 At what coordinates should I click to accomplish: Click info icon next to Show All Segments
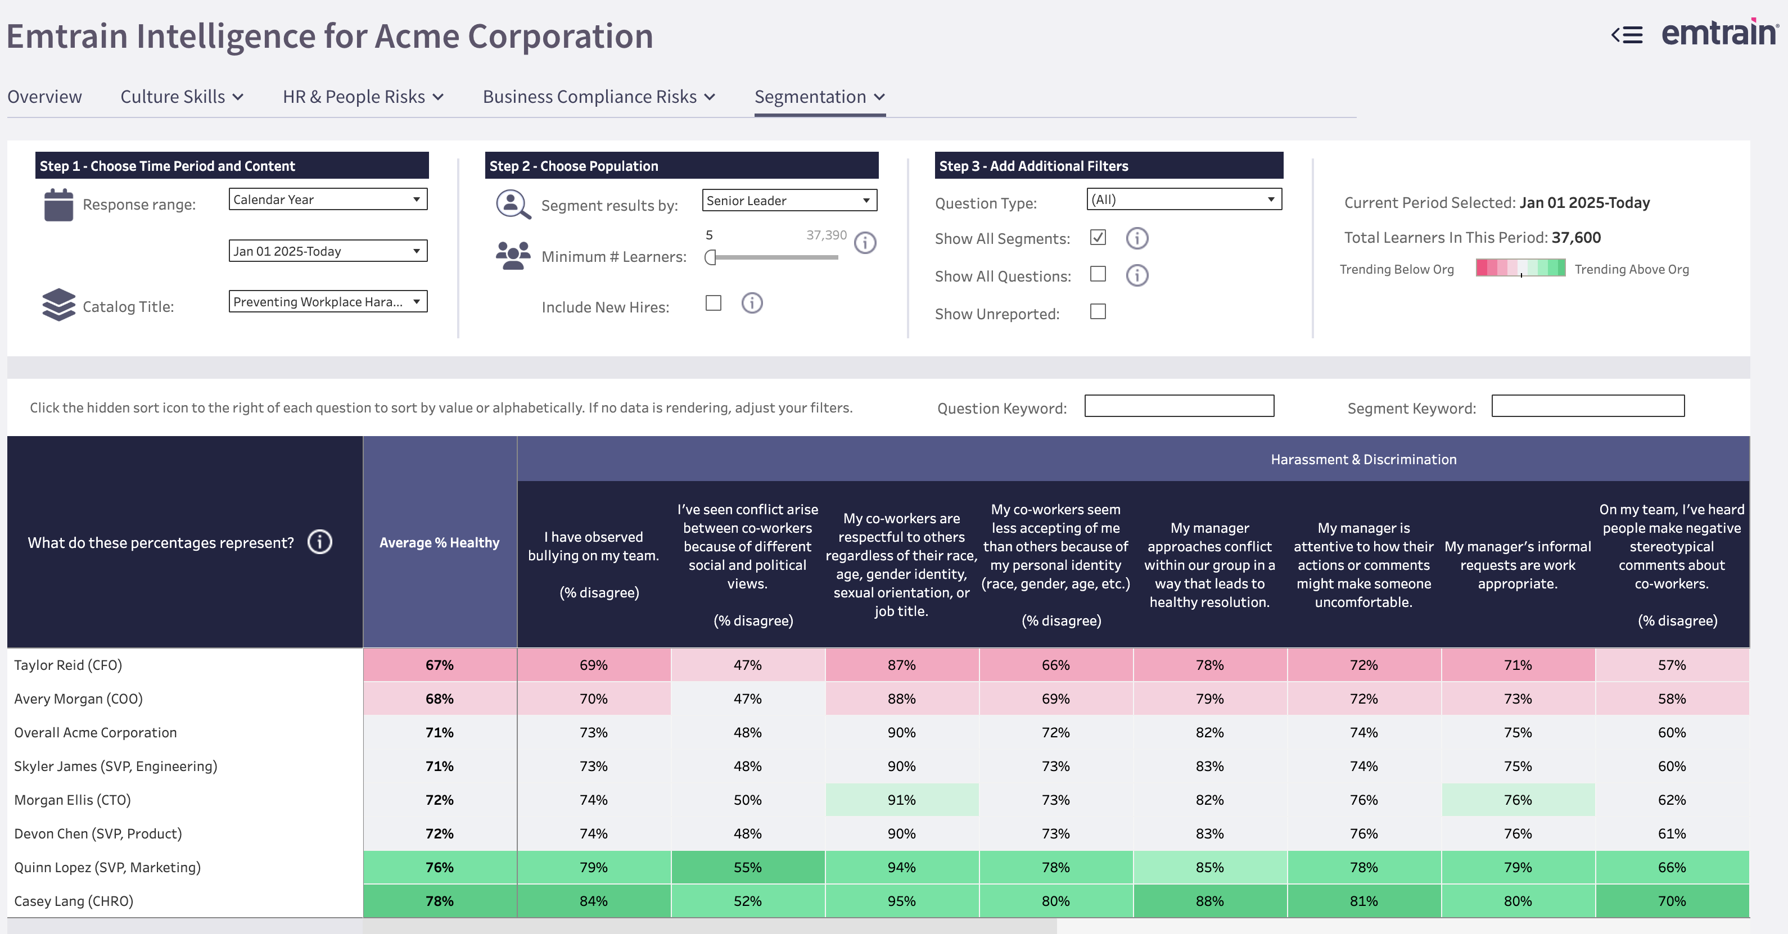coord(1136,238)
